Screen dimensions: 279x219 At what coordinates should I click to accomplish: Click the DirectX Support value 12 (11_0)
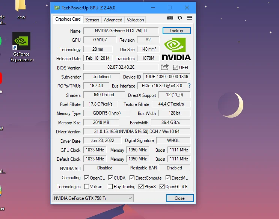tap(174, 95)
